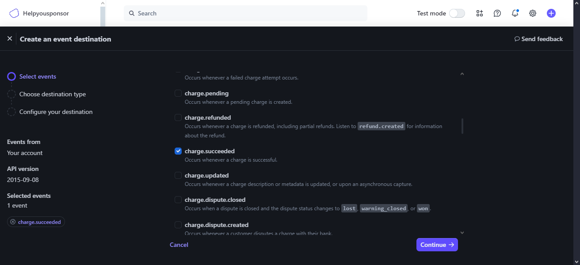Image resolution: width=580 pixels, height=265 pixels.
Task: Click the lost code tag
Action: [349, 208]
